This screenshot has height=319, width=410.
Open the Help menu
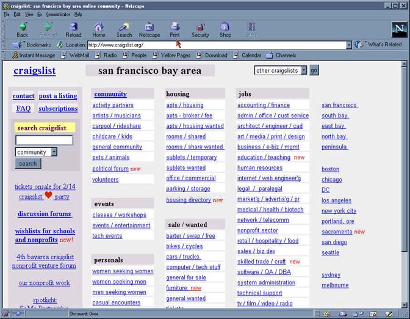(x=78, y=15)
